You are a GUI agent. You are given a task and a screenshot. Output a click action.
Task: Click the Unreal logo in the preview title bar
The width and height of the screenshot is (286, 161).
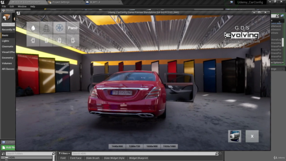[18, 13]
